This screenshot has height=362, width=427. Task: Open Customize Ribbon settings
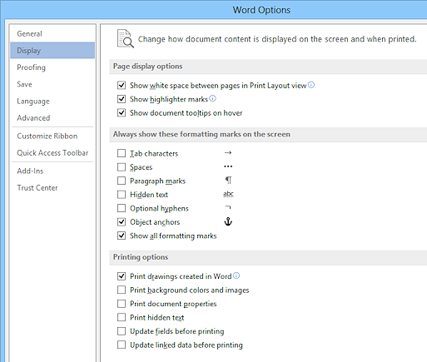click(52, 136)
